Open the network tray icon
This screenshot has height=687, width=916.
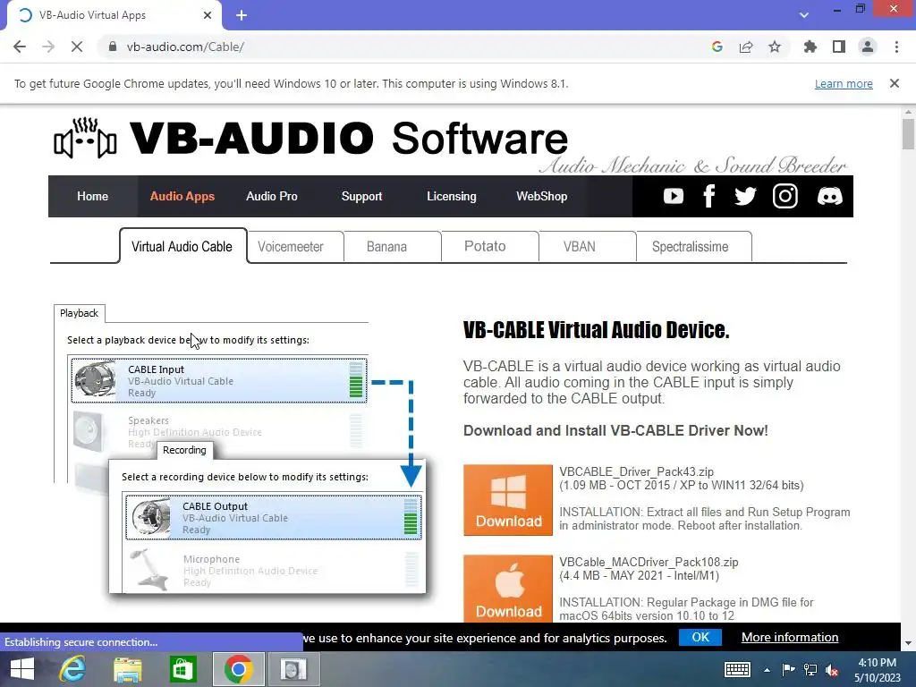(810, 669)
